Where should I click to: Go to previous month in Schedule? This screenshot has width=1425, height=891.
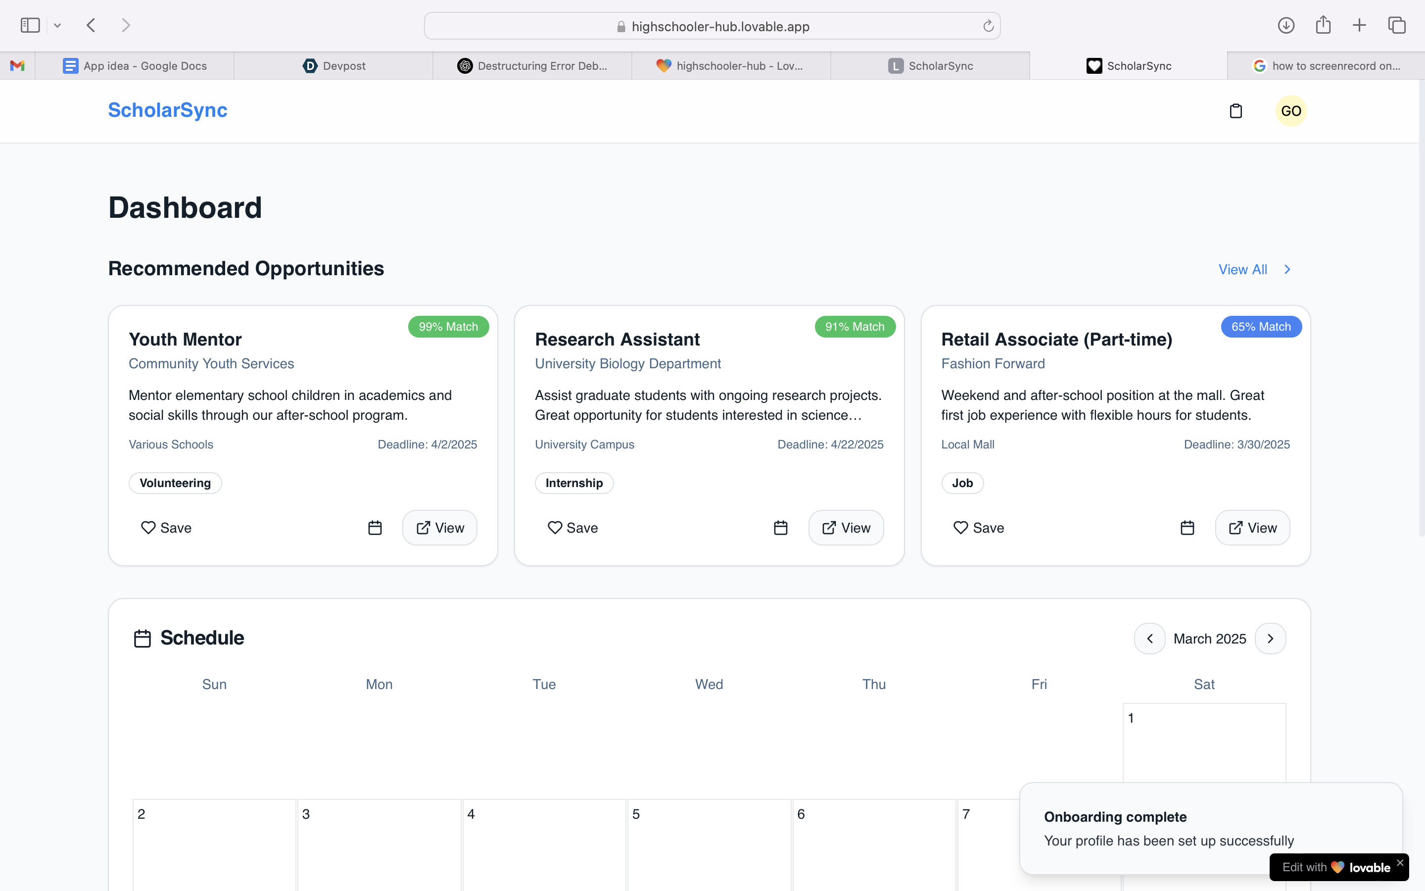click(1149, 638)
